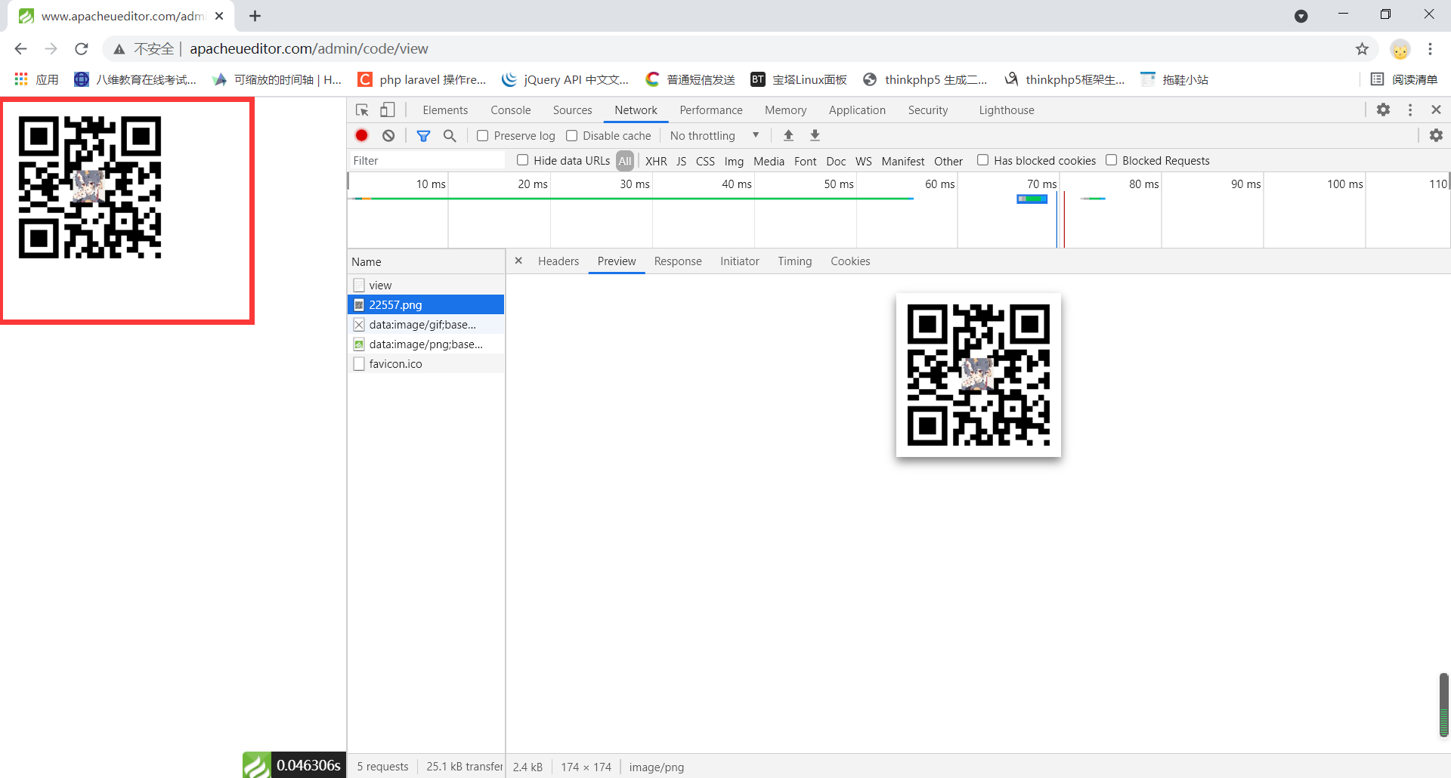Switch to the Elements tab

coord(445,110)
